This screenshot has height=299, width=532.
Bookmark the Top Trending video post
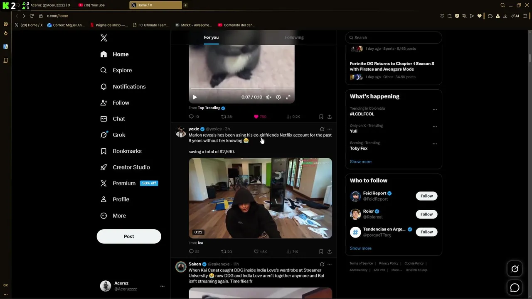[x=321, y=117]
